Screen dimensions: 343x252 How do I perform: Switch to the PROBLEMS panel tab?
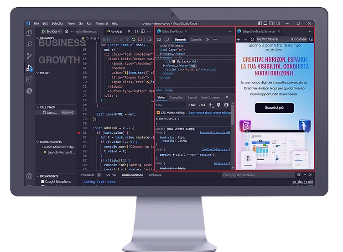[88, 175]
